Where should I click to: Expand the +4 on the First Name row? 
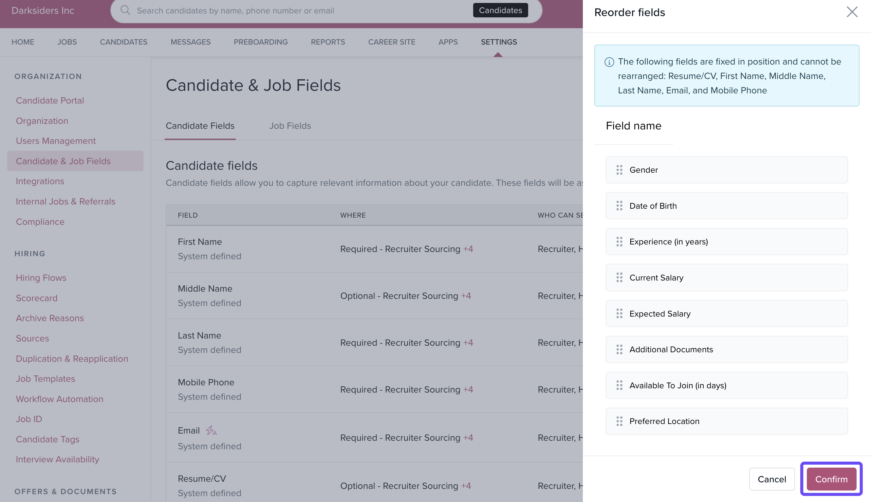pos(468,249)
